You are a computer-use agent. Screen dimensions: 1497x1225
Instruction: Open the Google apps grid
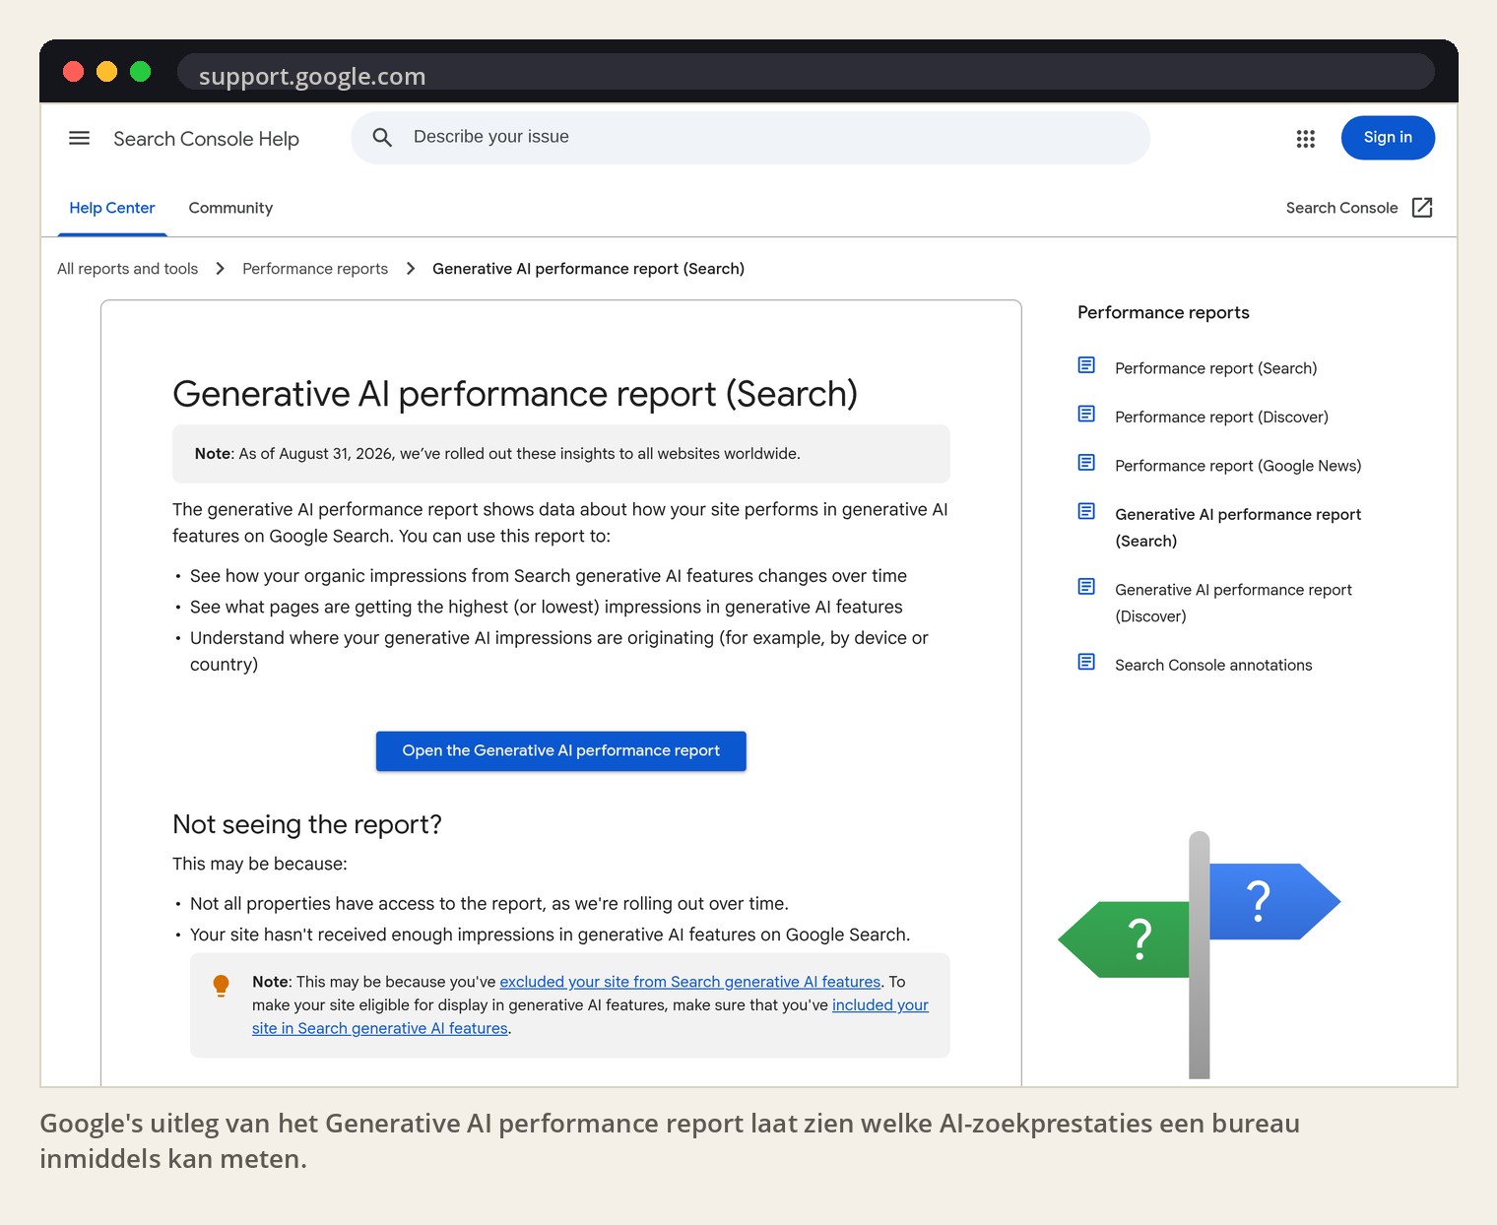pyautogui.click(x=1306, y=139)
